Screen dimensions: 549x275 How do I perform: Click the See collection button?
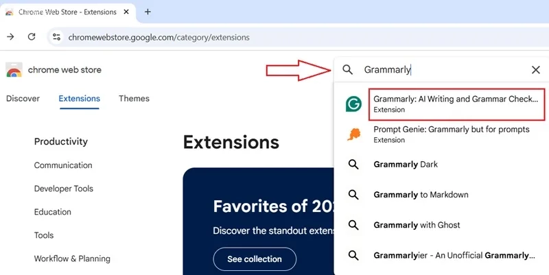tap(255, 259)
